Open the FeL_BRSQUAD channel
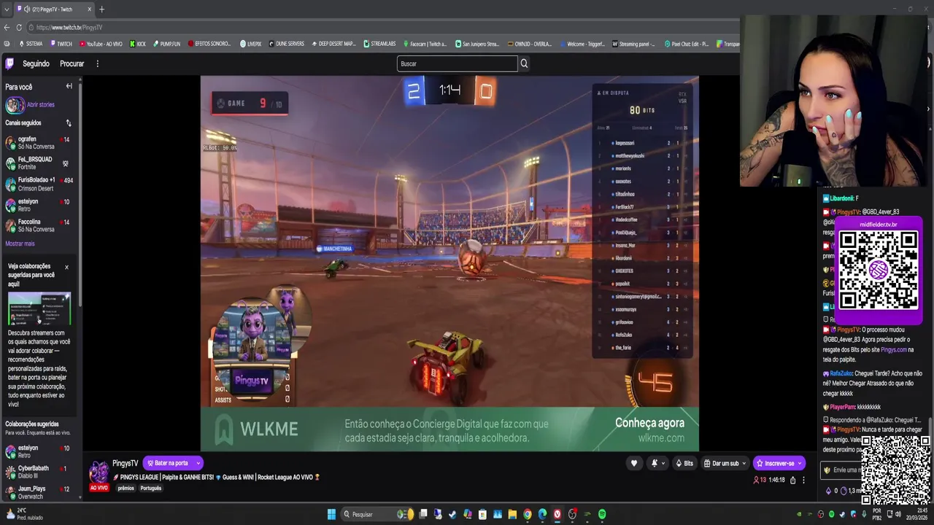 (38, 163)
